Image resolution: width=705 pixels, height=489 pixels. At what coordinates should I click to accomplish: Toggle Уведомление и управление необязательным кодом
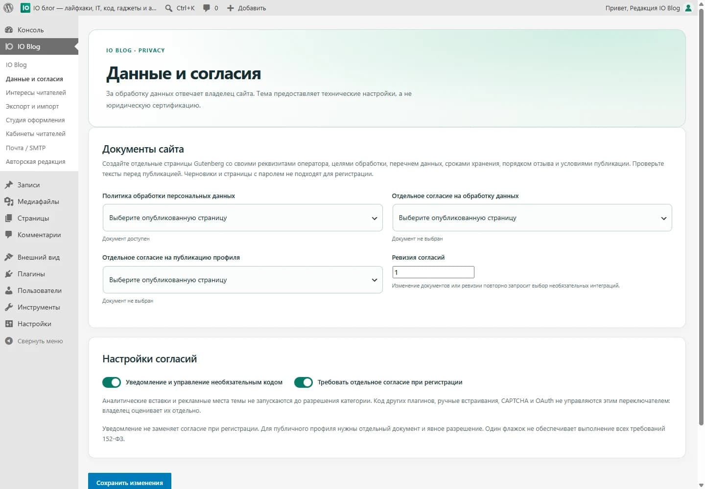112,382
